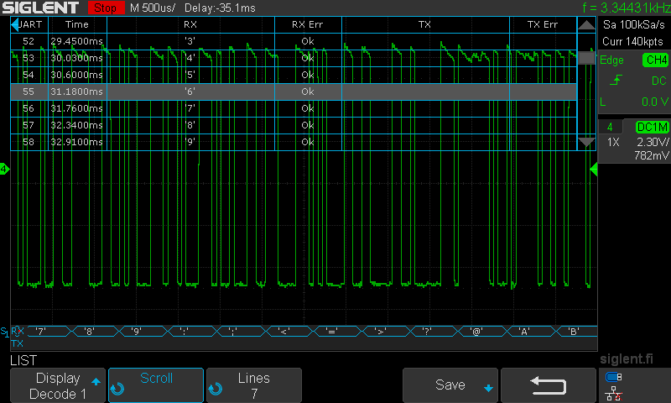
Task: Select list row 56 at 31.7600ms
Action: tap(294, 108)
